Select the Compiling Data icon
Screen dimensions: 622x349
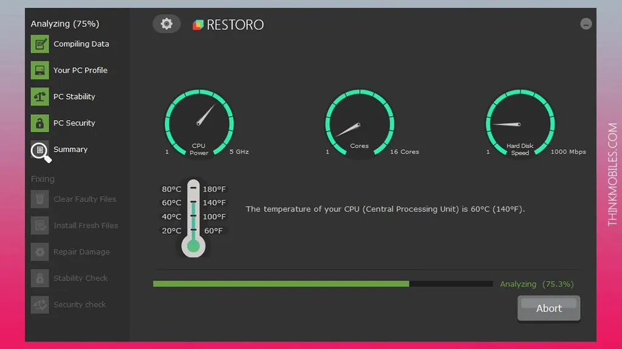pyautogui.click(x=39, y=44)
